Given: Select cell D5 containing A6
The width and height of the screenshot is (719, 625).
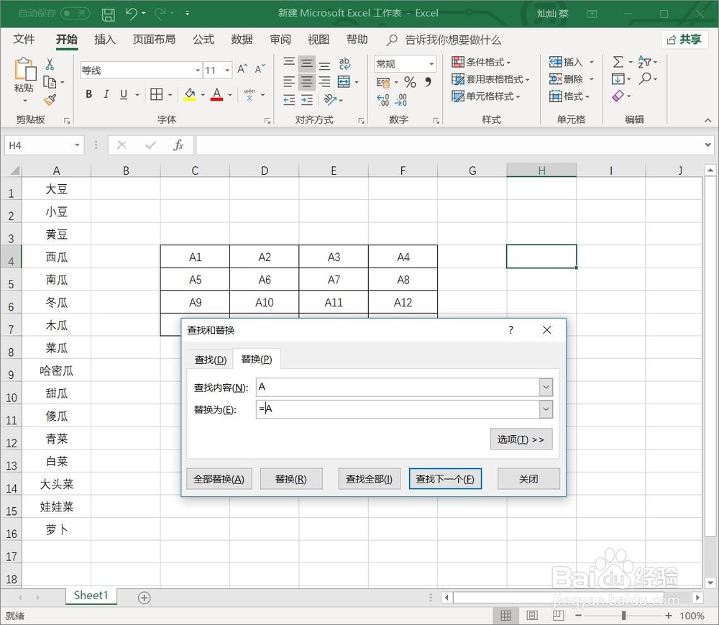Looking at the screenshot, I should point(264,279).
